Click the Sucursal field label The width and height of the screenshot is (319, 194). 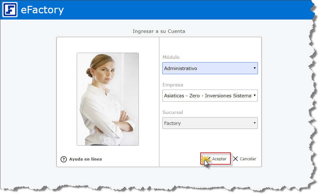[173, 112]
